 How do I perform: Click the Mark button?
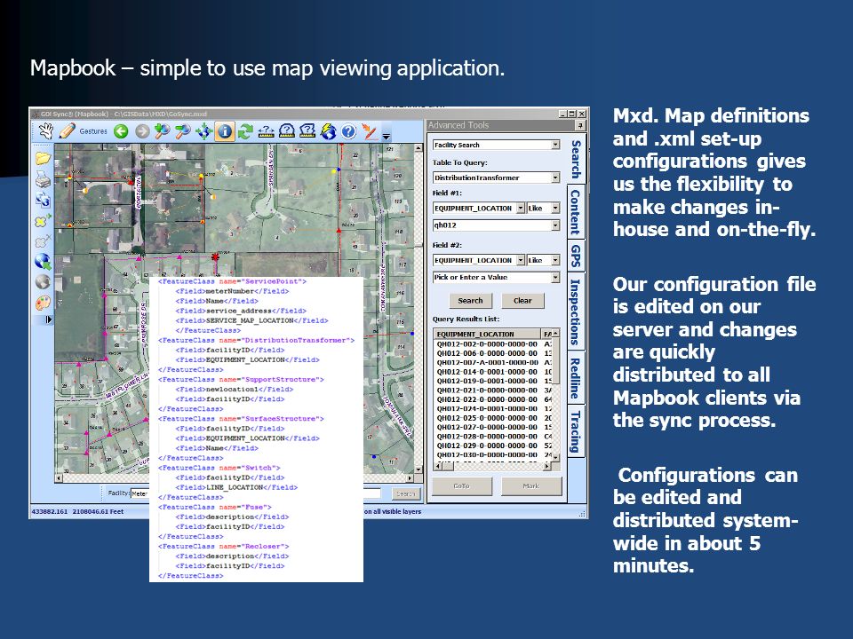click(531, 485)
